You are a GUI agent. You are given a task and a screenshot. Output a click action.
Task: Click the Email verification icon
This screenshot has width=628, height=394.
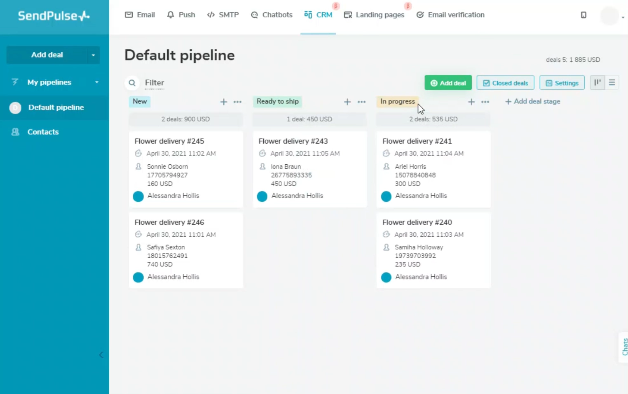pos(420,15)
